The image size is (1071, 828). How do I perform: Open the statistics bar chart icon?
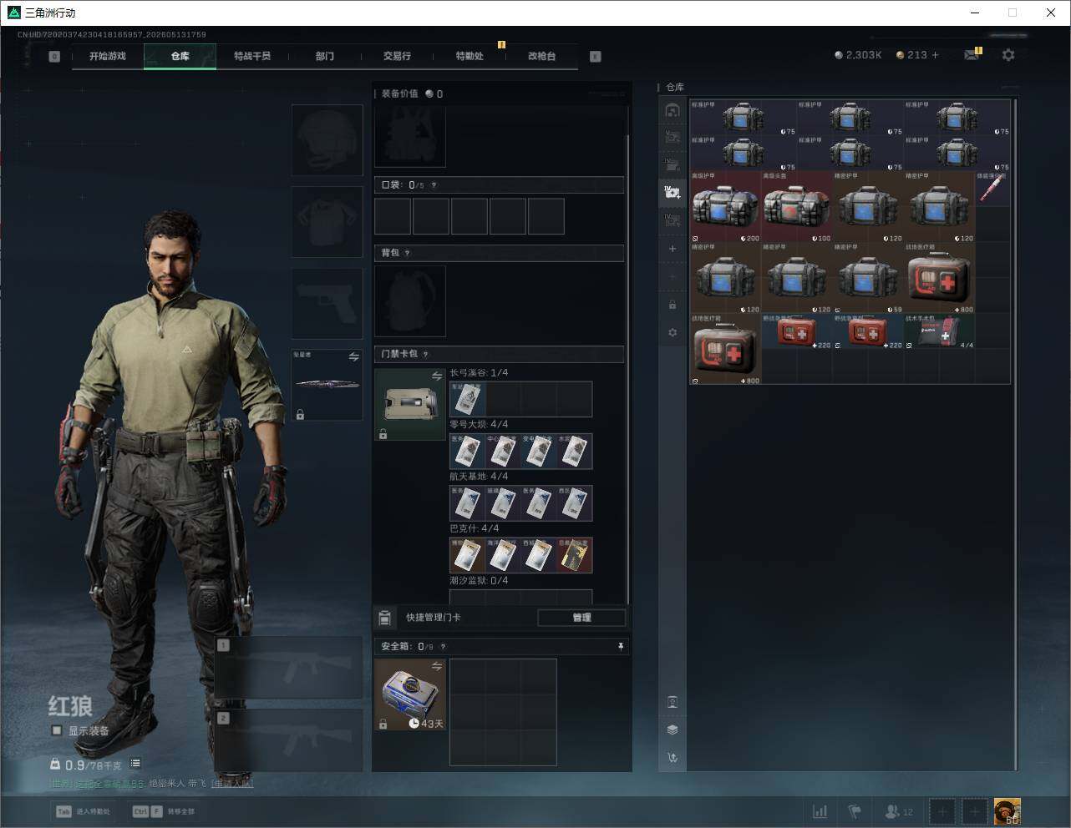click(820, 811)
